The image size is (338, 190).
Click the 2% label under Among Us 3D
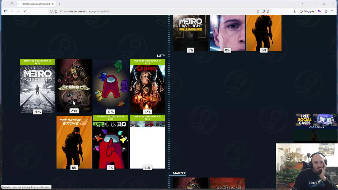pos(111,168)
